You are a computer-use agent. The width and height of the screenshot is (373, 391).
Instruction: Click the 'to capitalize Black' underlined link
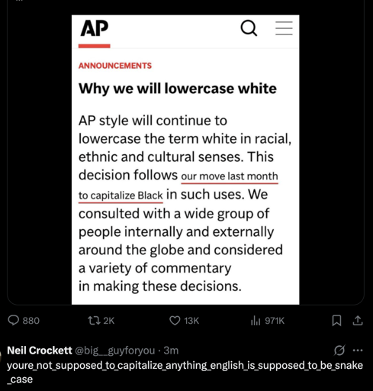coord(121,195)
